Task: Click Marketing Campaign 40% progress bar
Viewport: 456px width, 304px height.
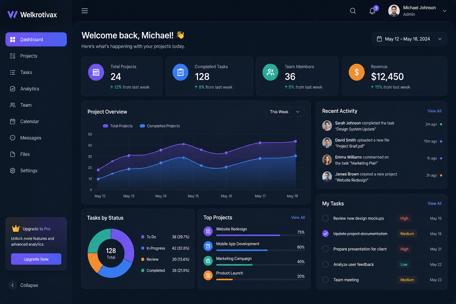Action: click(260, 265)
